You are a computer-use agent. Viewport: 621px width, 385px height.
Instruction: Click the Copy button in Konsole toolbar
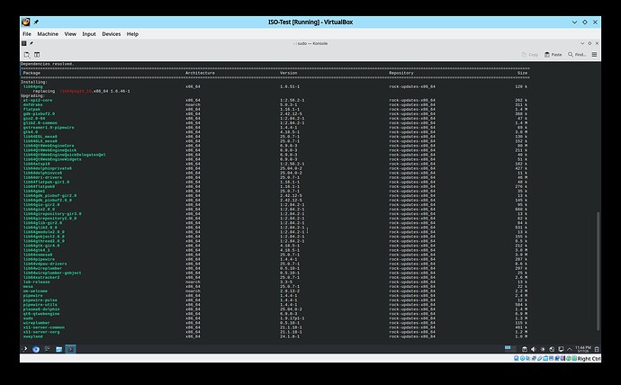coord(530,55)
